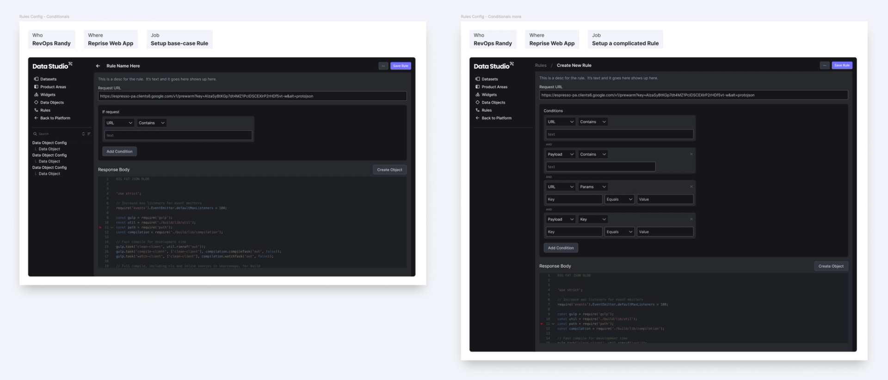888x380 pixels.
Task: Open the URL dropdown in the first Conditions row
Action: (561, 122)
